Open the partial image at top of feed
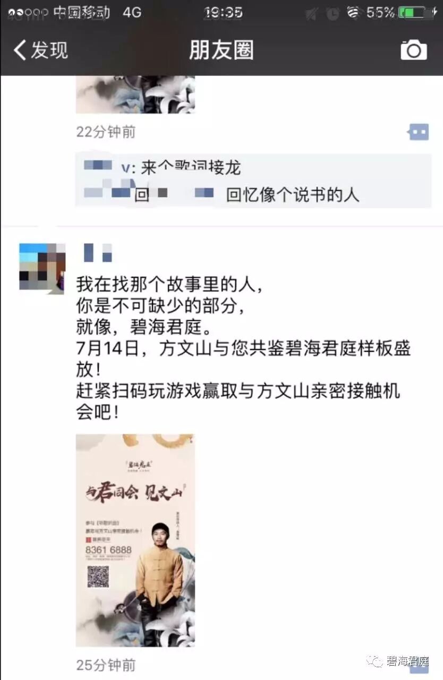Image resolution: width=443 pixels, height=680 pixels. tap(135, 95)
